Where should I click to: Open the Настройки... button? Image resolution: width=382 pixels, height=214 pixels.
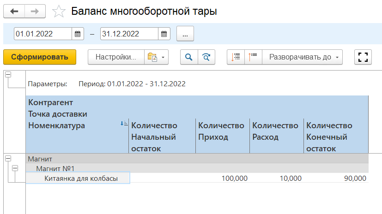point(116,57)
